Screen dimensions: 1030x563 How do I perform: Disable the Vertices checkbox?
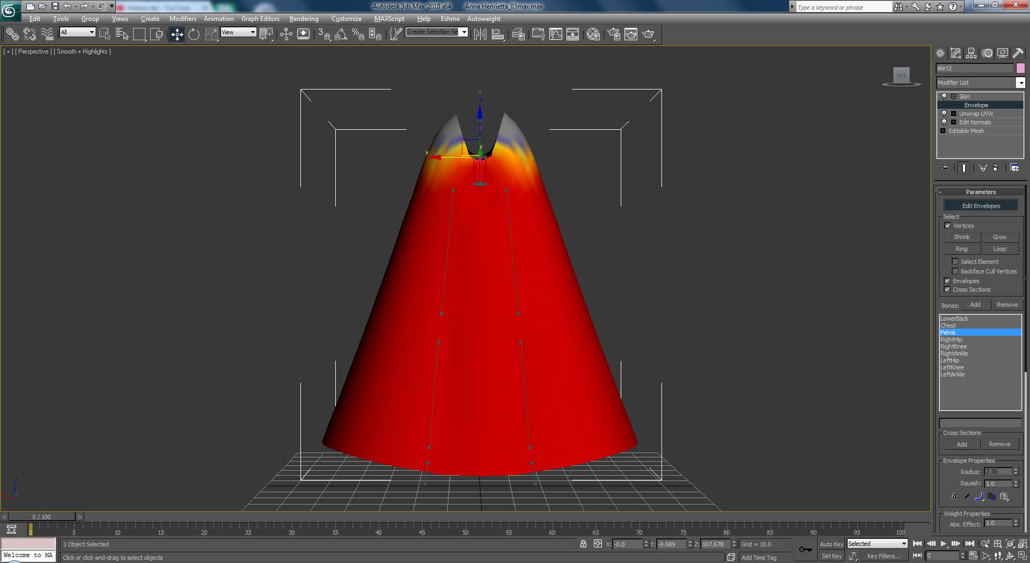(947, 226)
